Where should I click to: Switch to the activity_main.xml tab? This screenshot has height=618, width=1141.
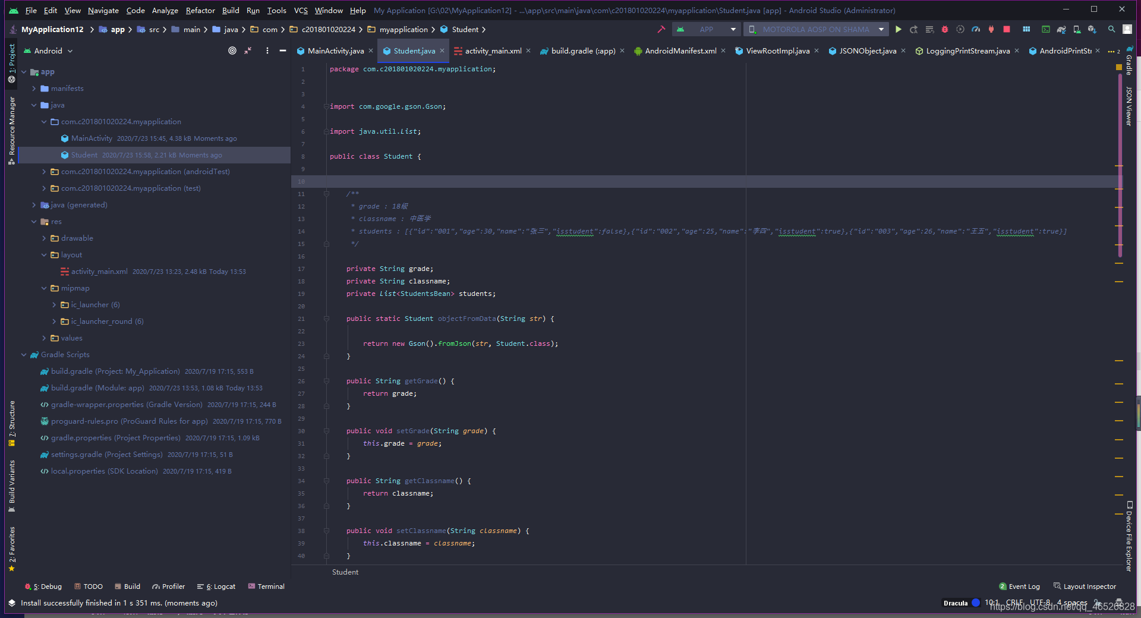pos(493,51)
